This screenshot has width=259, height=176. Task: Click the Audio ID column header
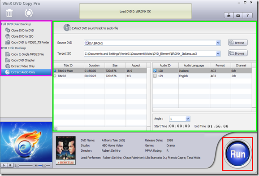coord(165,66)
